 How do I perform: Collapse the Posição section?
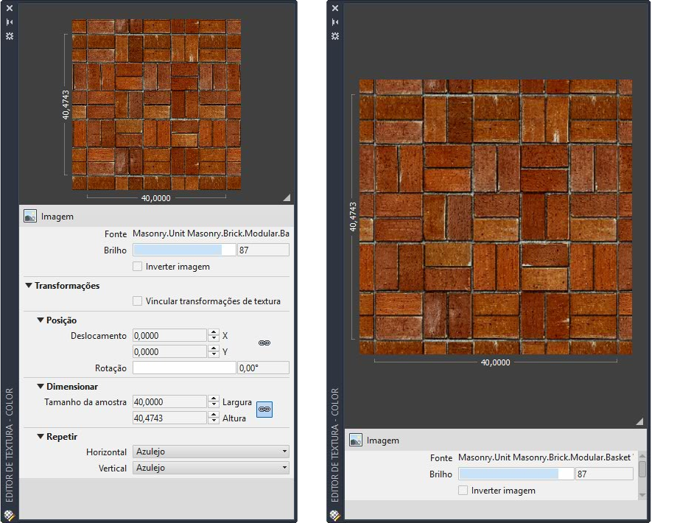(41, 320)
